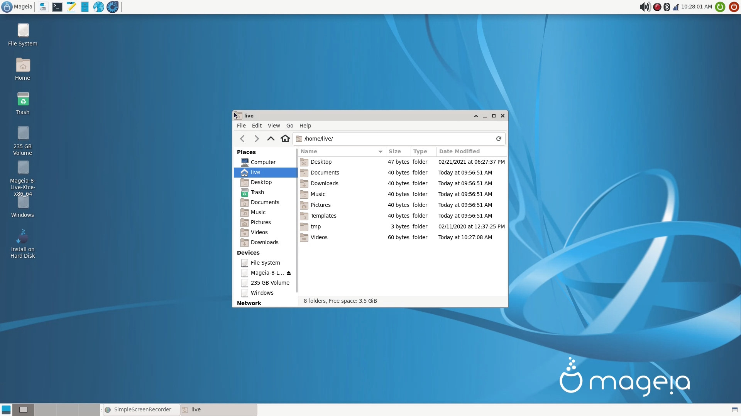Open the settings toggles icon on the panel
The image size is (741, 416).
(43, 7)
